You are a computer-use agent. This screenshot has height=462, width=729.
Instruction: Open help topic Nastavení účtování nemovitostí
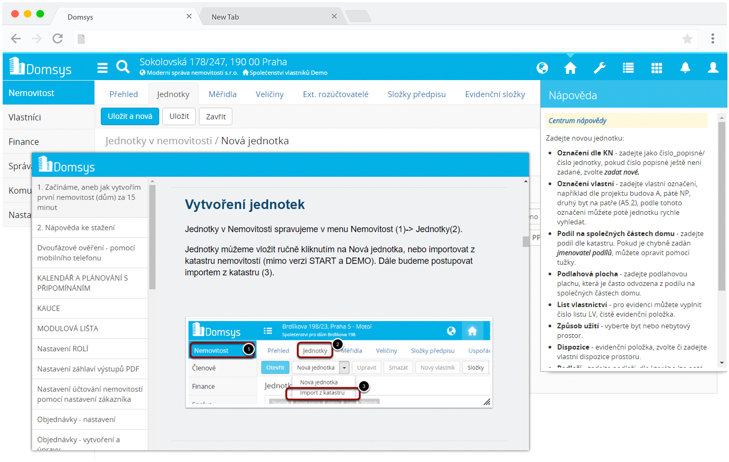[90, 394]
